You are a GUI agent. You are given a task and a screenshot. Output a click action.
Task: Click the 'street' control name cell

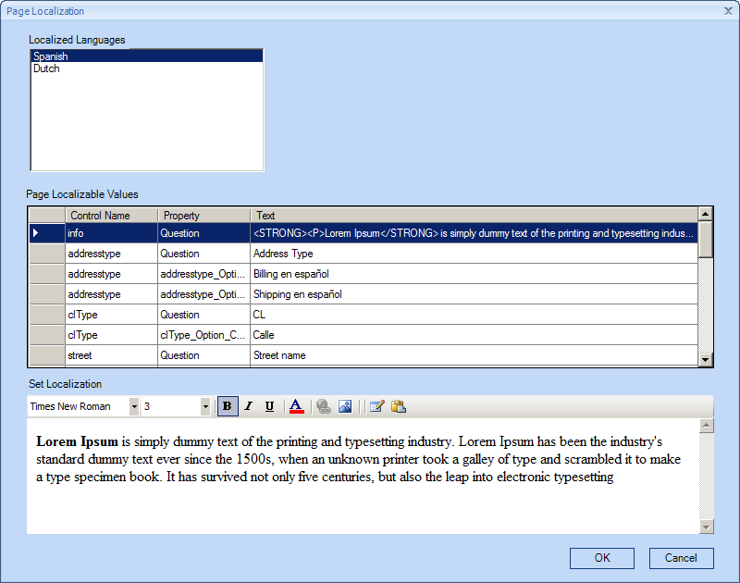[111, 355]
